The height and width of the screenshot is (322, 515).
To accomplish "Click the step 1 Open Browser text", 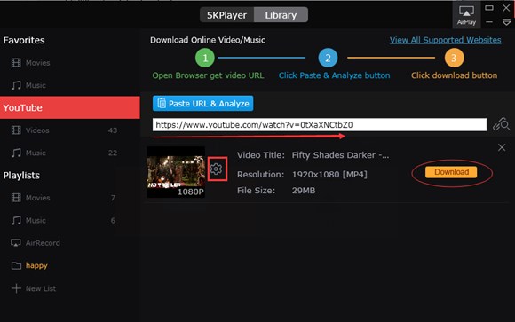I will 208,75.
